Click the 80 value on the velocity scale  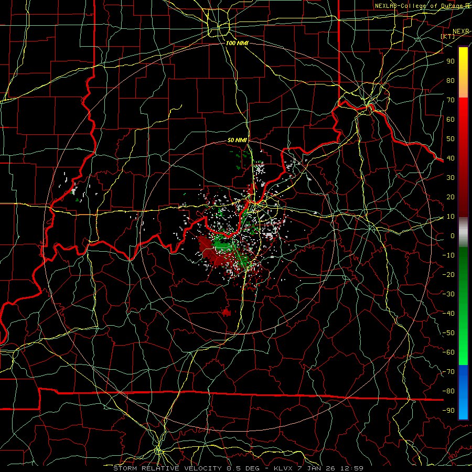coord(450,80)
